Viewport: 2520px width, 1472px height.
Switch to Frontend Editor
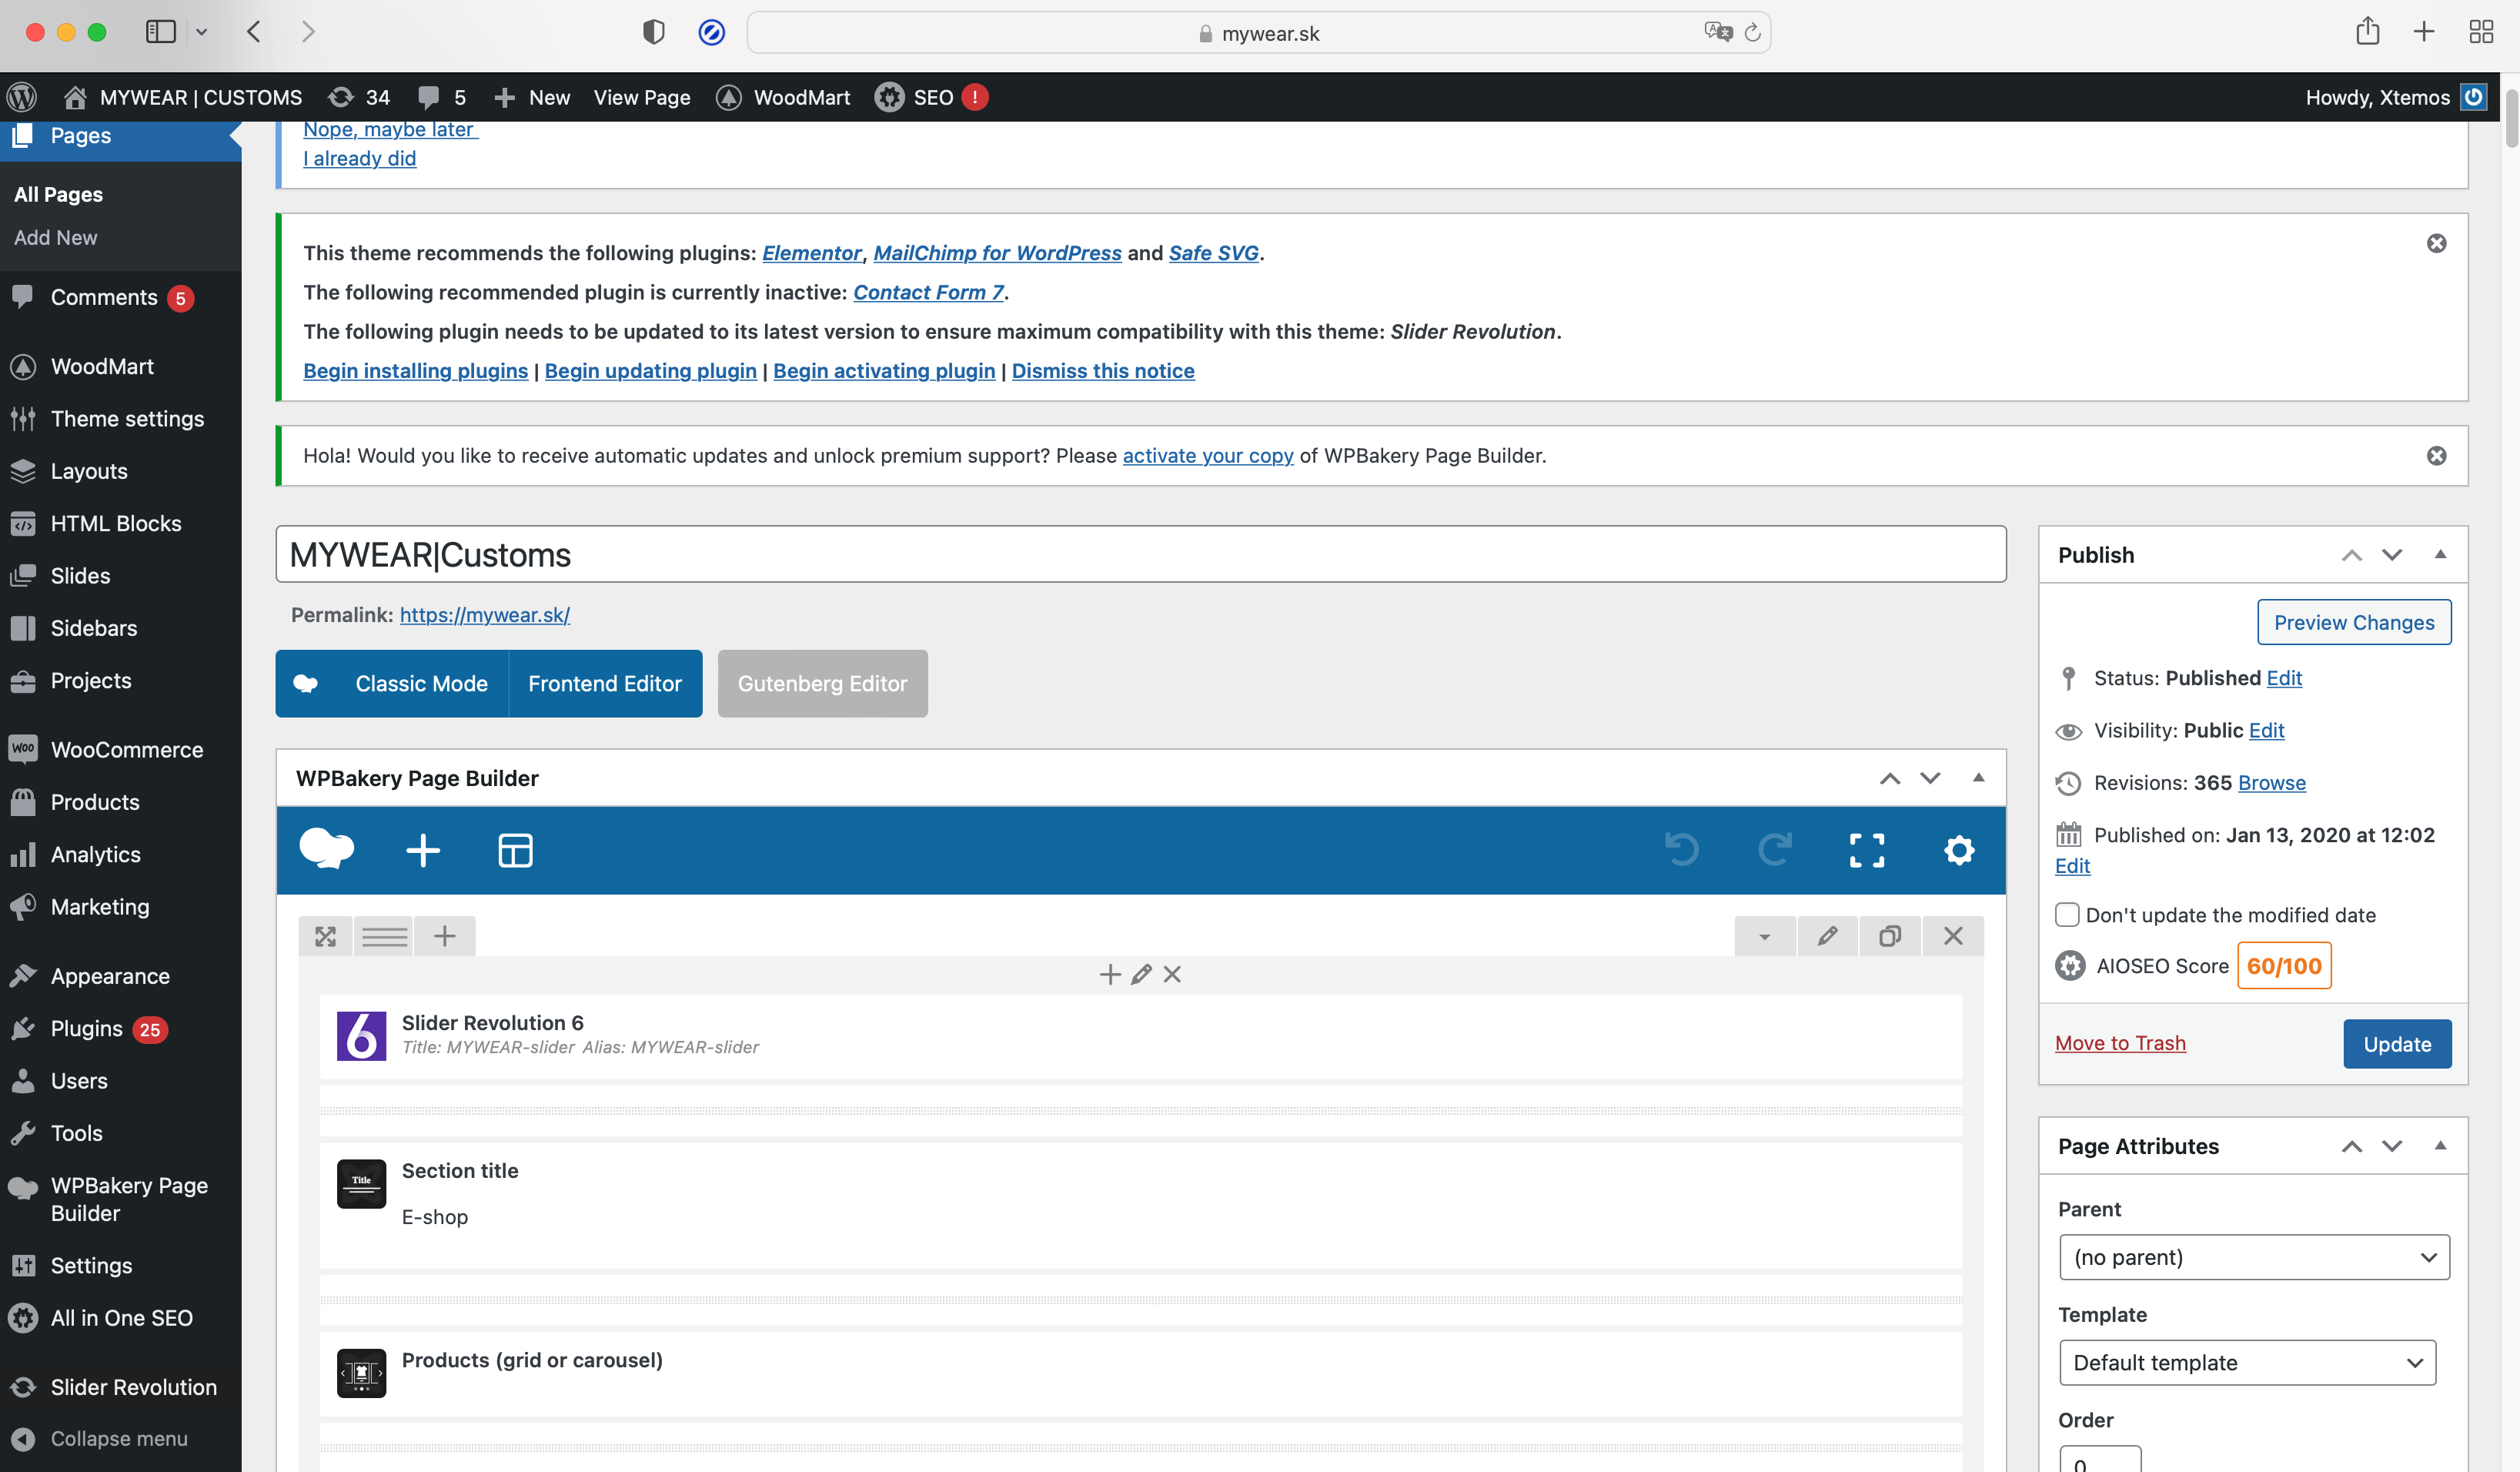point(604,683)
